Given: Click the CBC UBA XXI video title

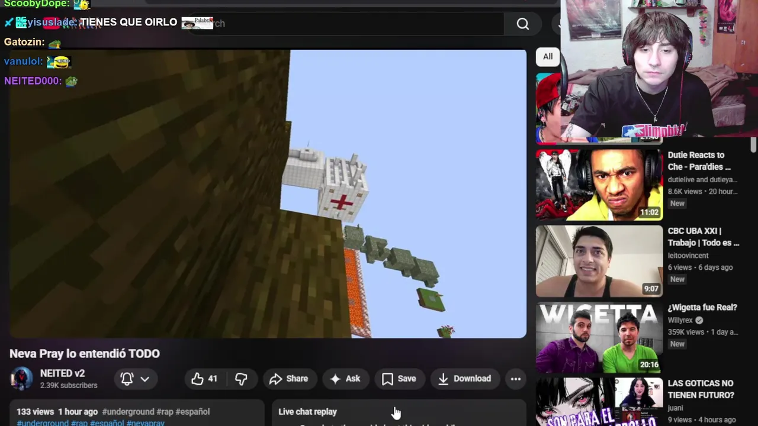Looking at the screenshot, I should tap(704, 237).
